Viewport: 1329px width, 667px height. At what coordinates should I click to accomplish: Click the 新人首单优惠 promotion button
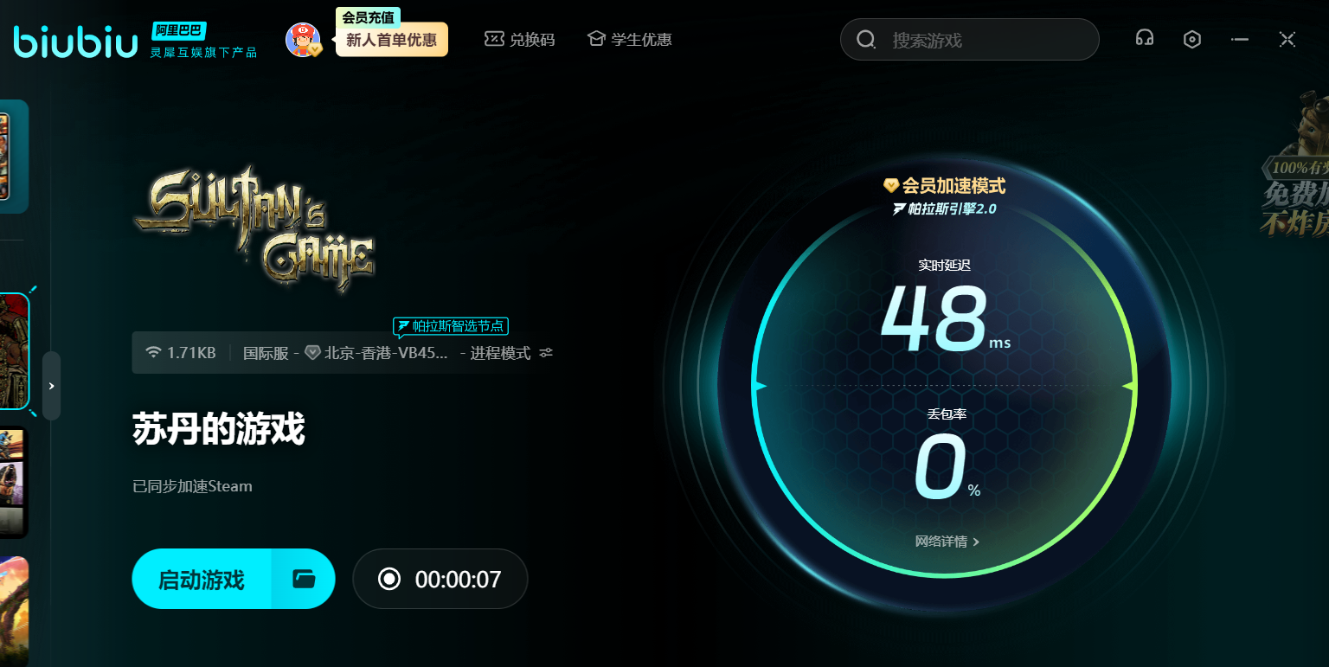[x=391, y=40]
